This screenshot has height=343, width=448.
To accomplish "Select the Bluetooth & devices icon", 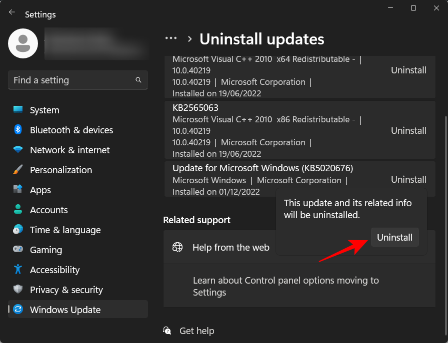I will click(18, 130).
